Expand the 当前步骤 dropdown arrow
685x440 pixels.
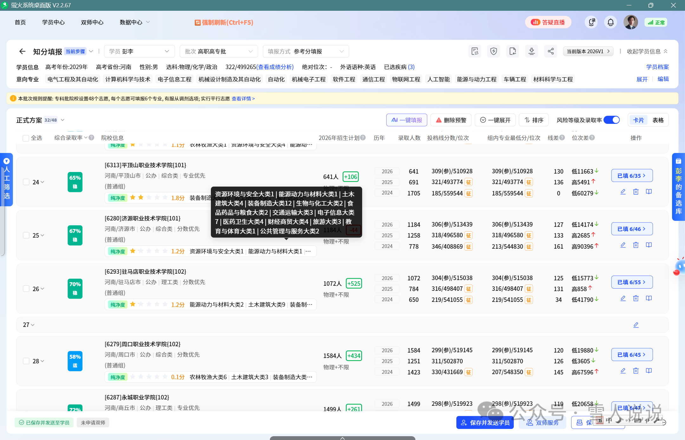coord(91,51)
